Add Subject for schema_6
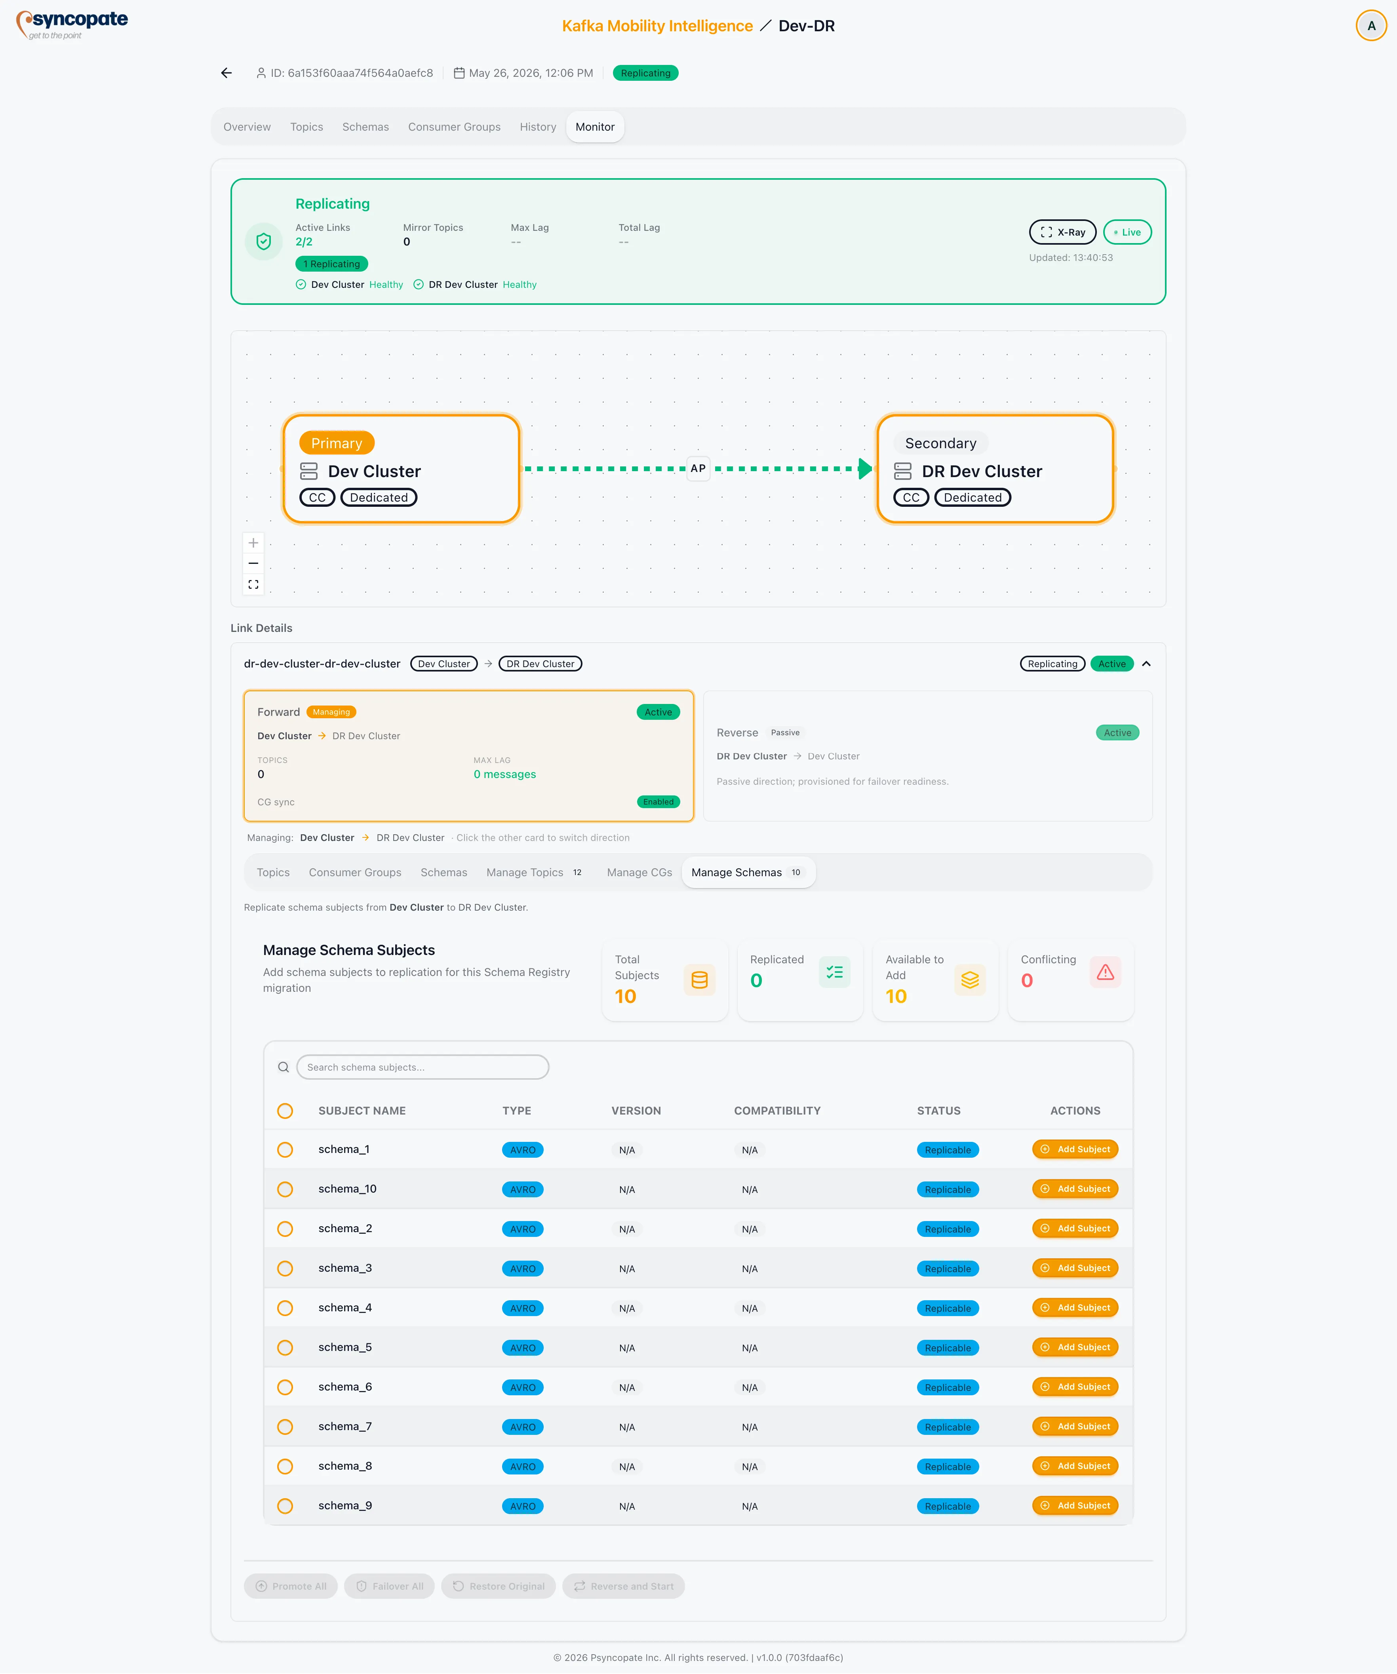Viewport: 1397px width, 1674px height. pos(1075,1387)
